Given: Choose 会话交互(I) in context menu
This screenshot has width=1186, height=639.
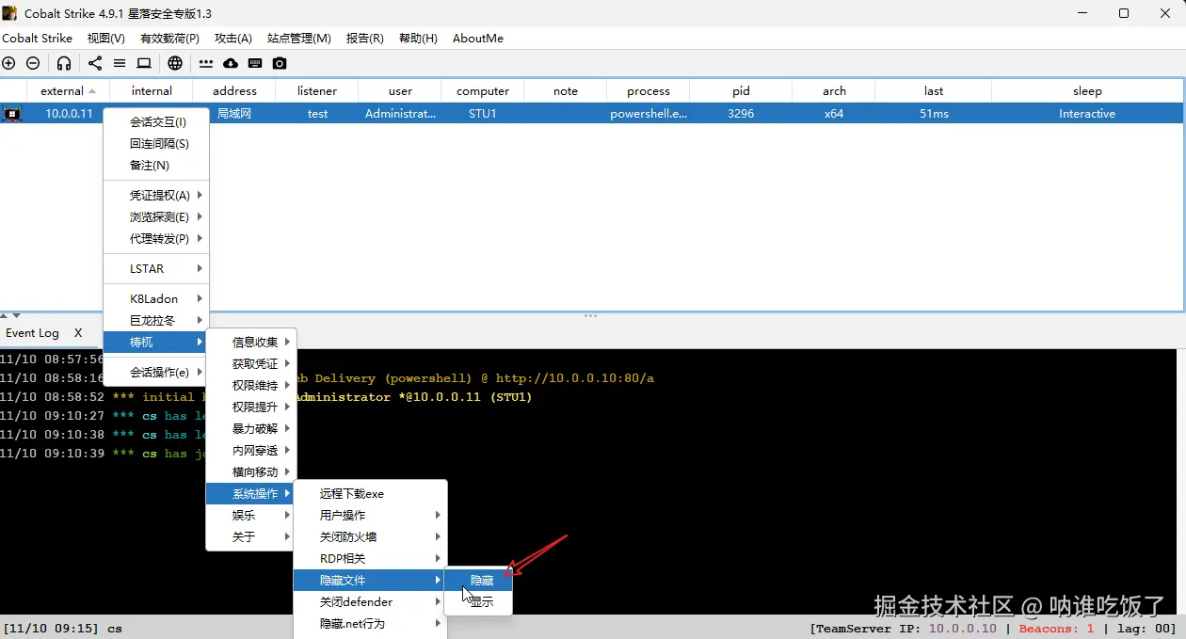Looking at the screenshot, I should point(156,122).
